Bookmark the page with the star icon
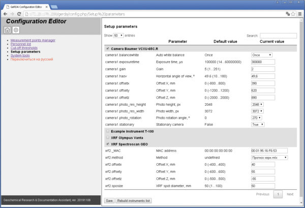 [293, 14]
